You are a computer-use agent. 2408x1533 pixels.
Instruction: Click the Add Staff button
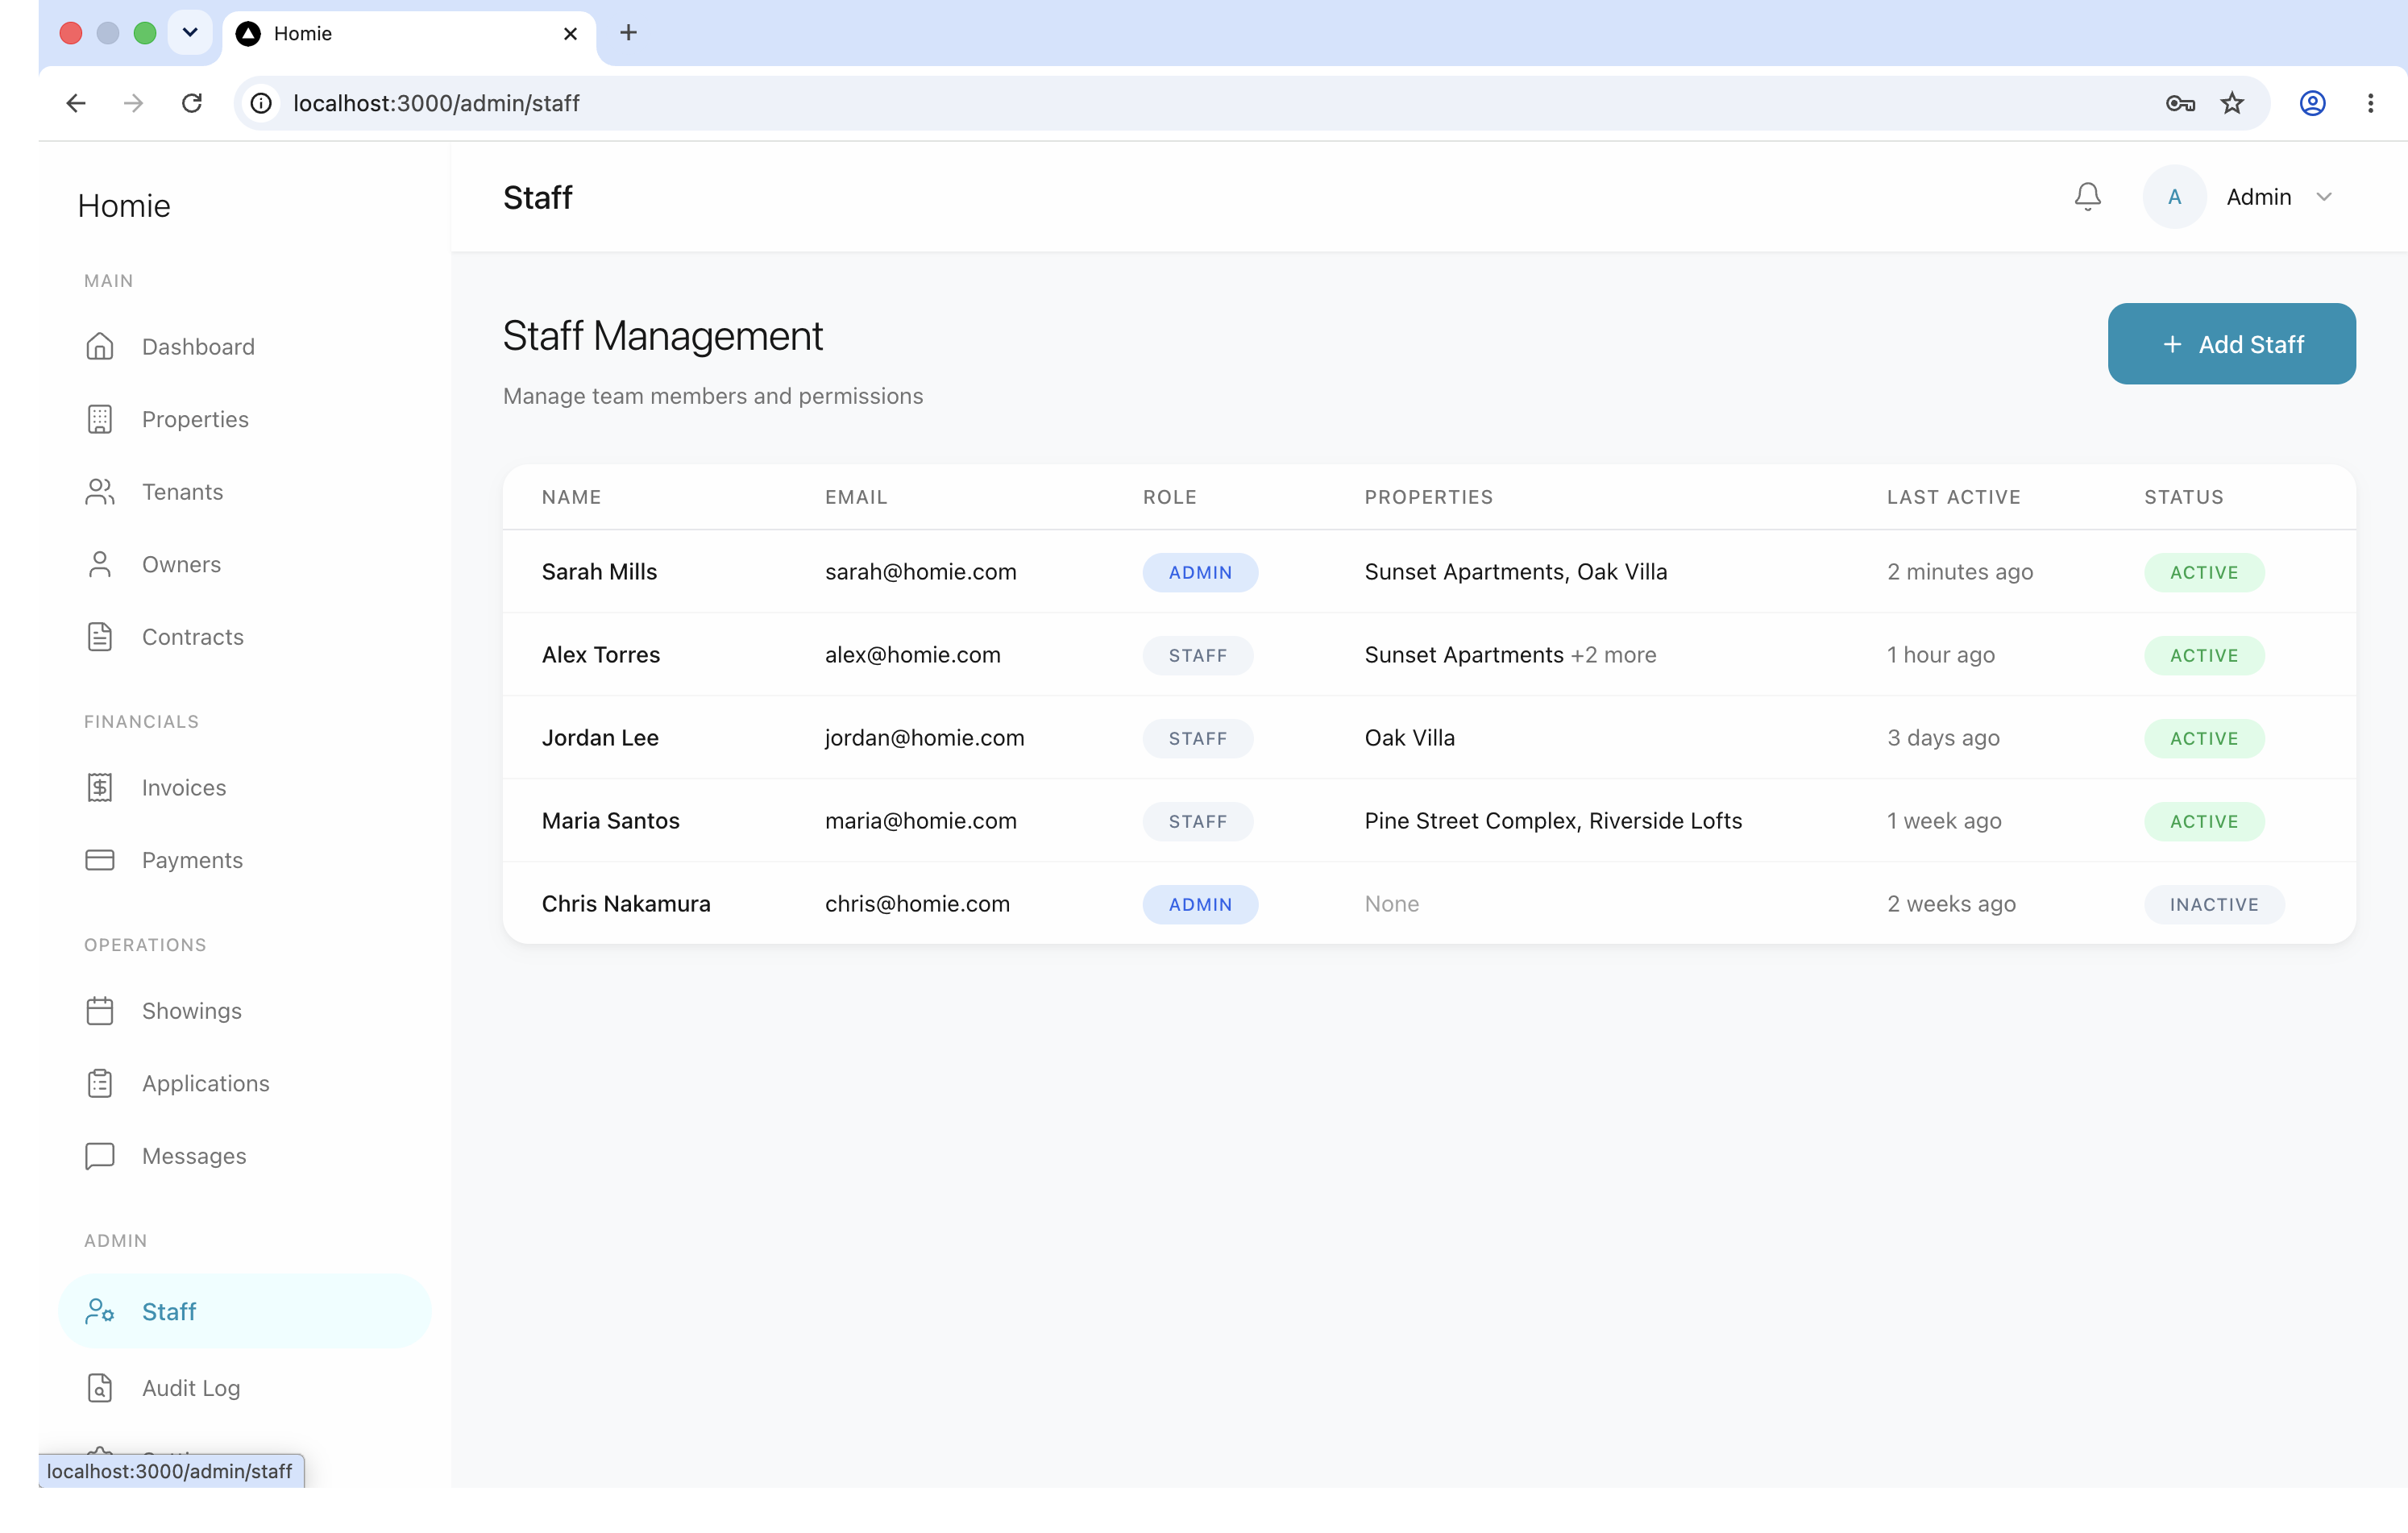[2231, 344]
